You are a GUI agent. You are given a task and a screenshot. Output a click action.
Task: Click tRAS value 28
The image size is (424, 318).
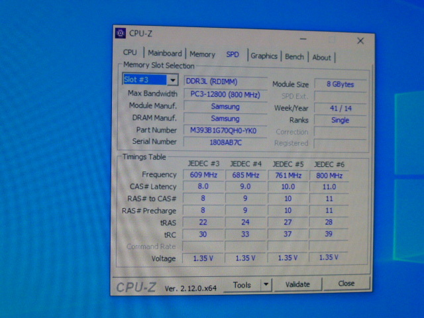pyautogui.click(x=329, y=222)
